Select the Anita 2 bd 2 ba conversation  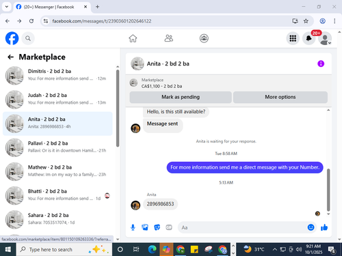[x=57, y=124]
